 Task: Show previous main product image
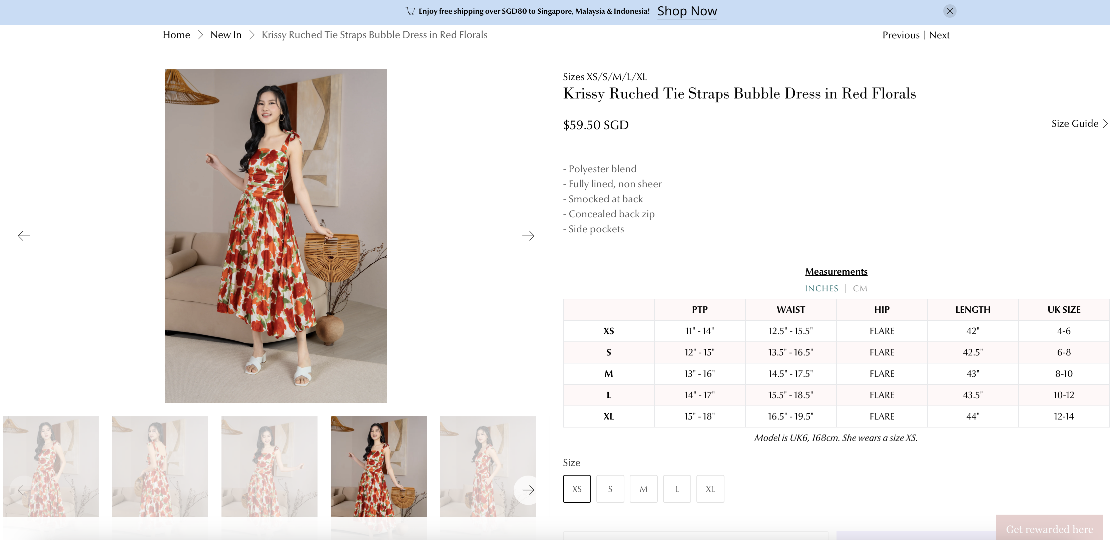[24, 236]
